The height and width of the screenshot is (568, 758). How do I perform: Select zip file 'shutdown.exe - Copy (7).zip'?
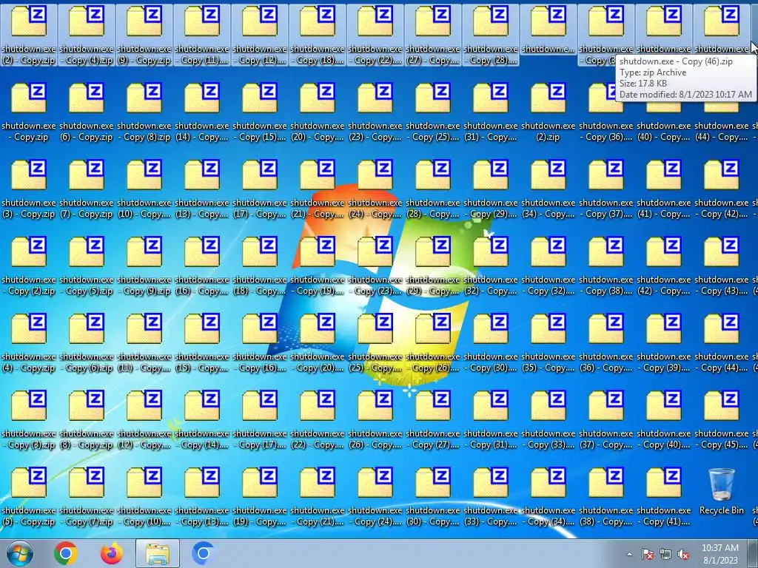tap(87, 496)
